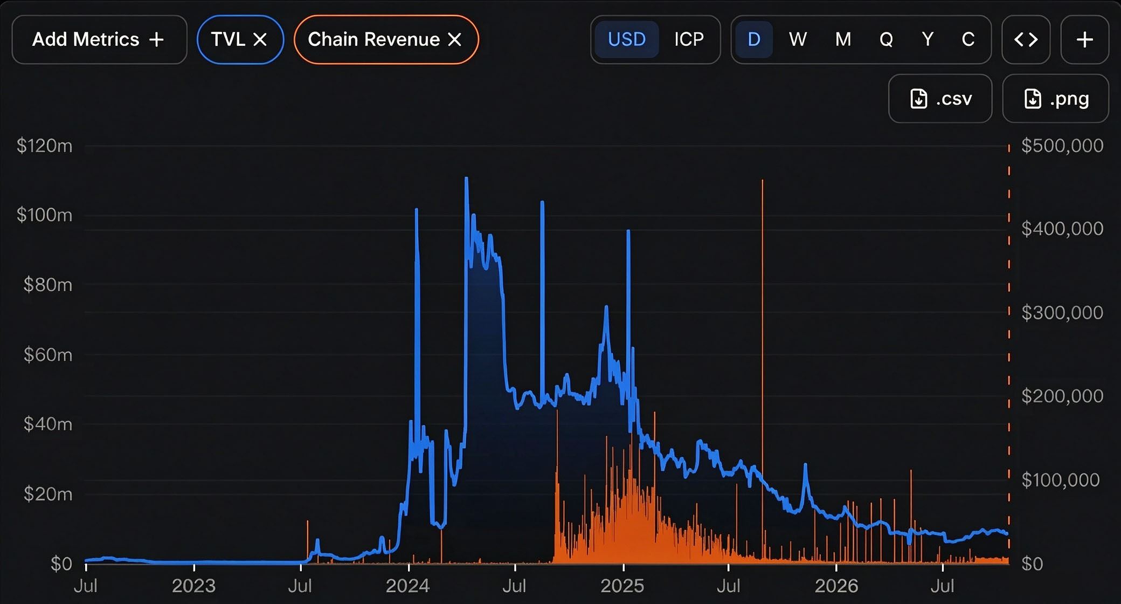Click the $120m left axis label
This screenshot has height=604, width=1121.
(44, 146)
